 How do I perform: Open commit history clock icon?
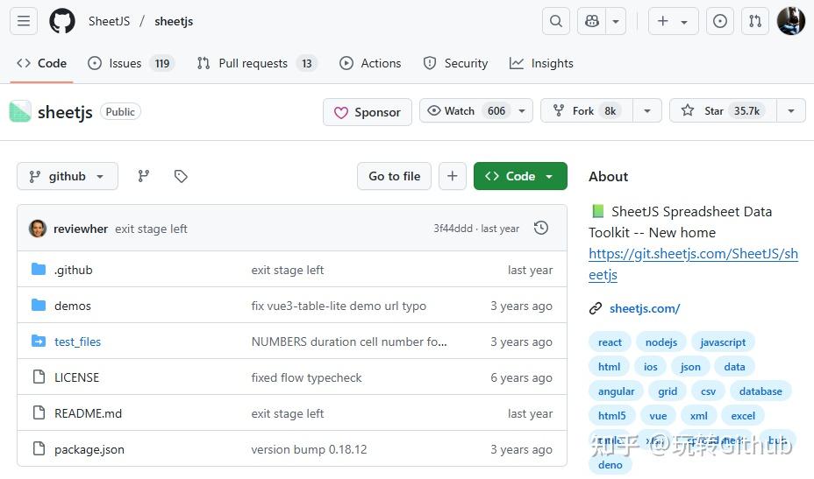tap(541, 229)
